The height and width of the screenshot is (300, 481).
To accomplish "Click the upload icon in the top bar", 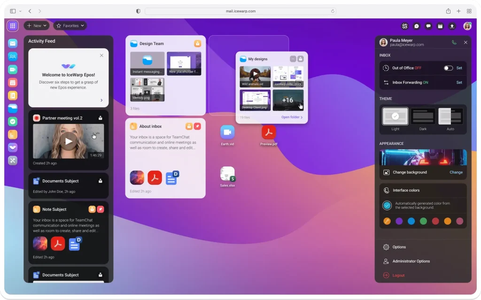I will (x=451, y=26).
